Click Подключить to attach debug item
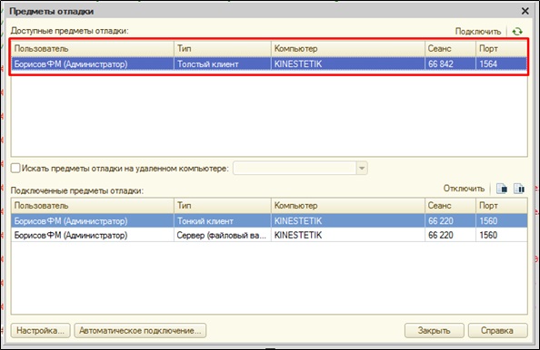 tap(478, 32)
